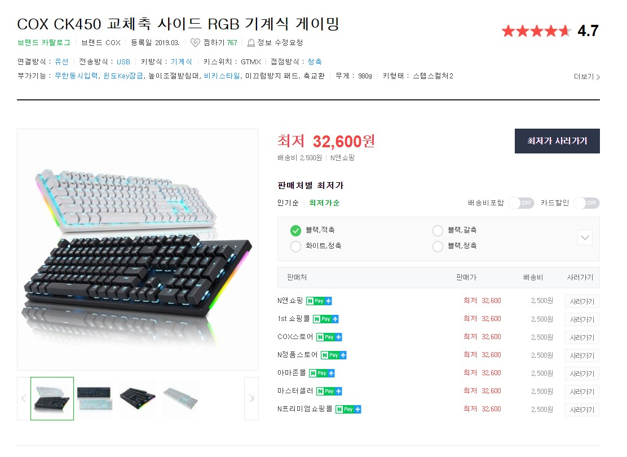The image size is (627, 457).
Task: Expand the color option list chevron
Action: click(585, 238)
